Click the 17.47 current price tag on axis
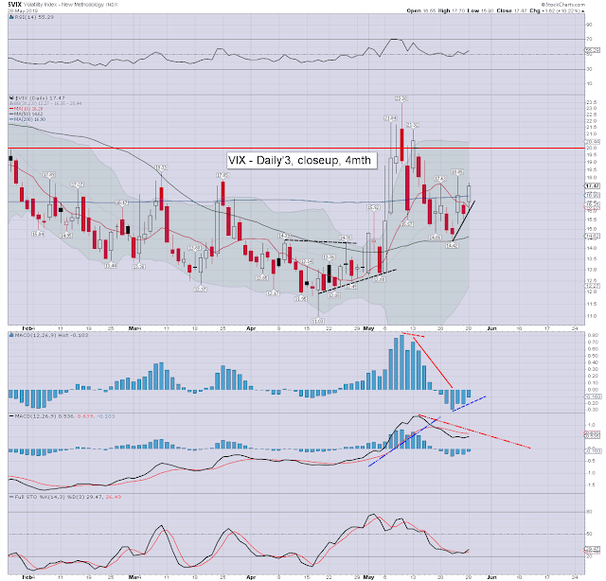The image size is (606, 581). [593, 186]
